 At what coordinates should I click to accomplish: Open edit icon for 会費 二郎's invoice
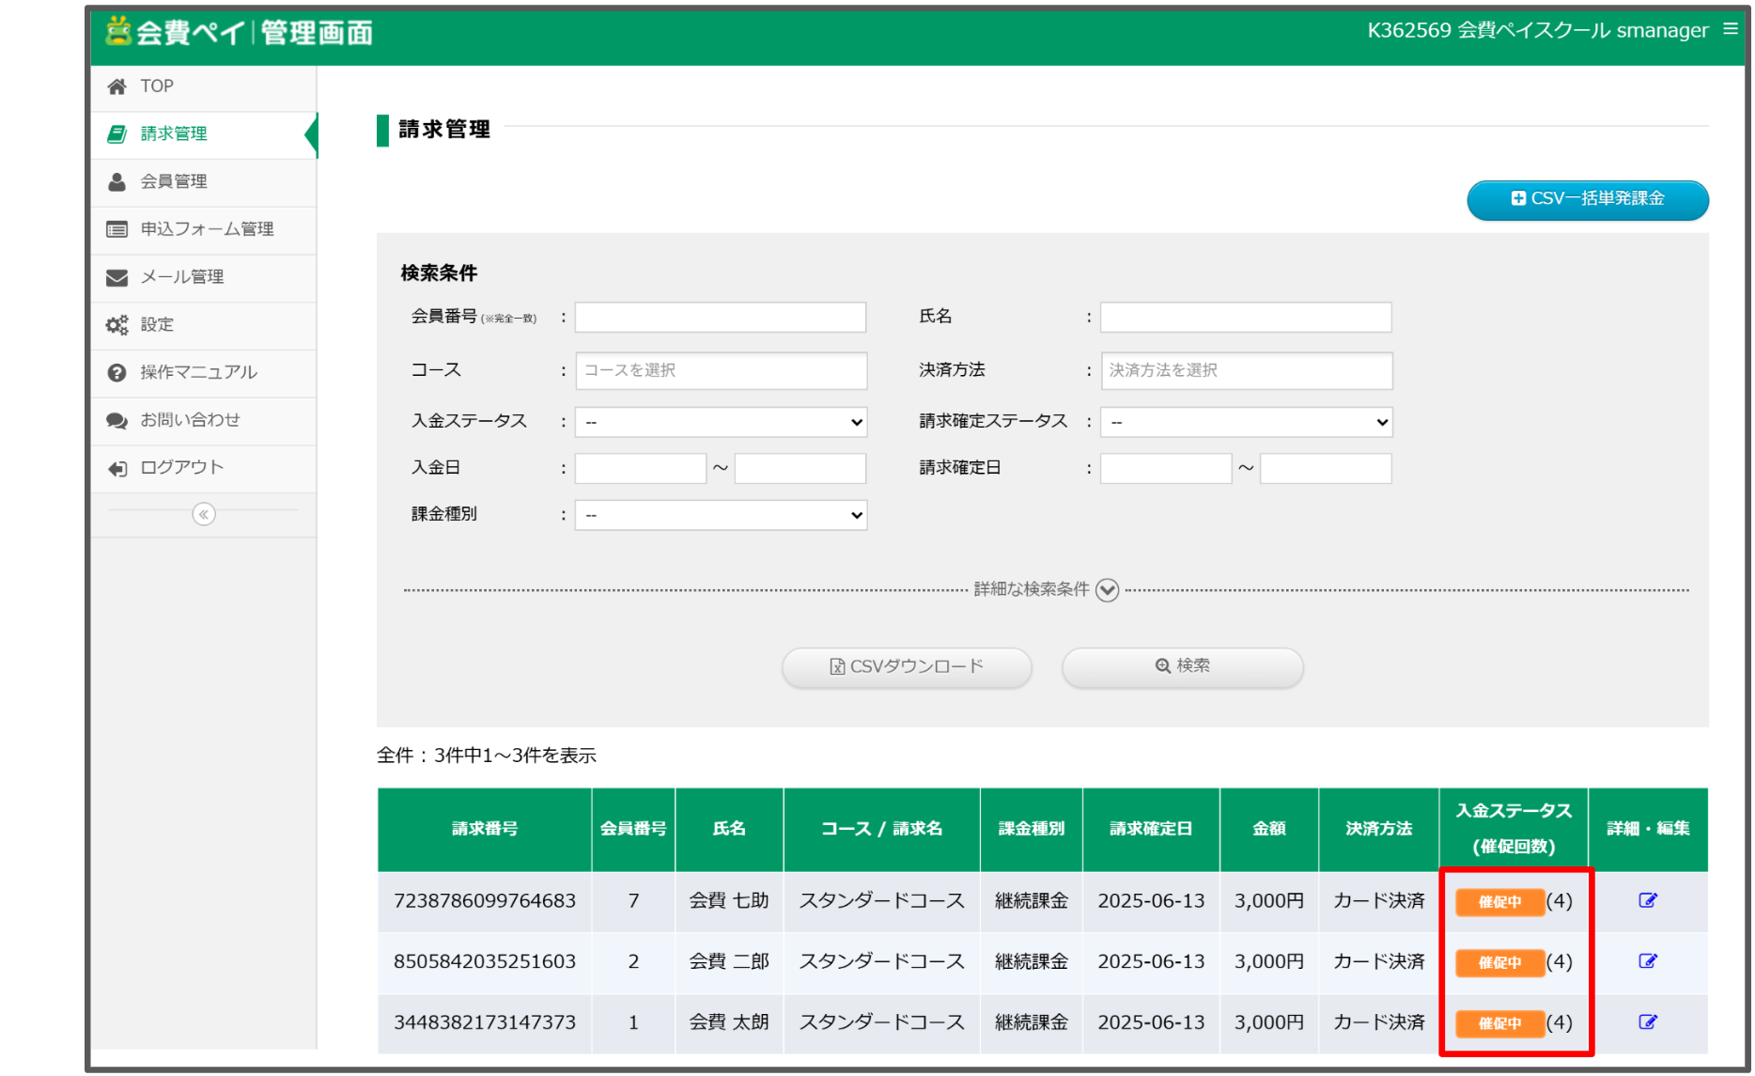tap(1647, 960)
